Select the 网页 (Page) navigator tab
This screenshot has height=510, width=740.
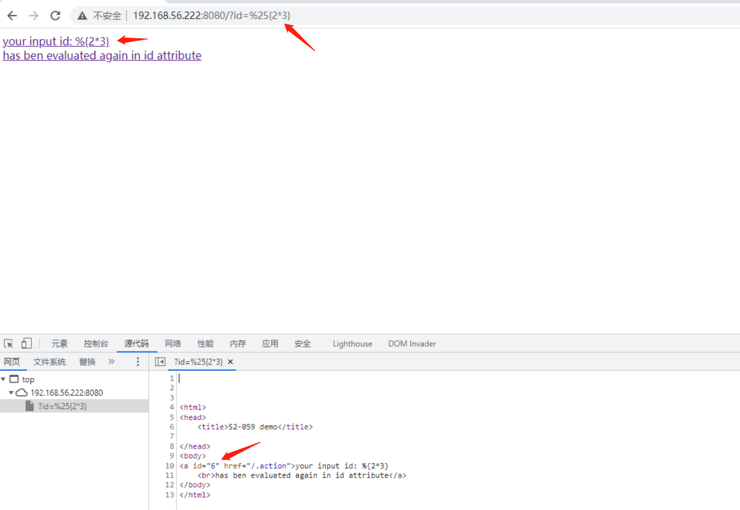(x=12, y=362)
